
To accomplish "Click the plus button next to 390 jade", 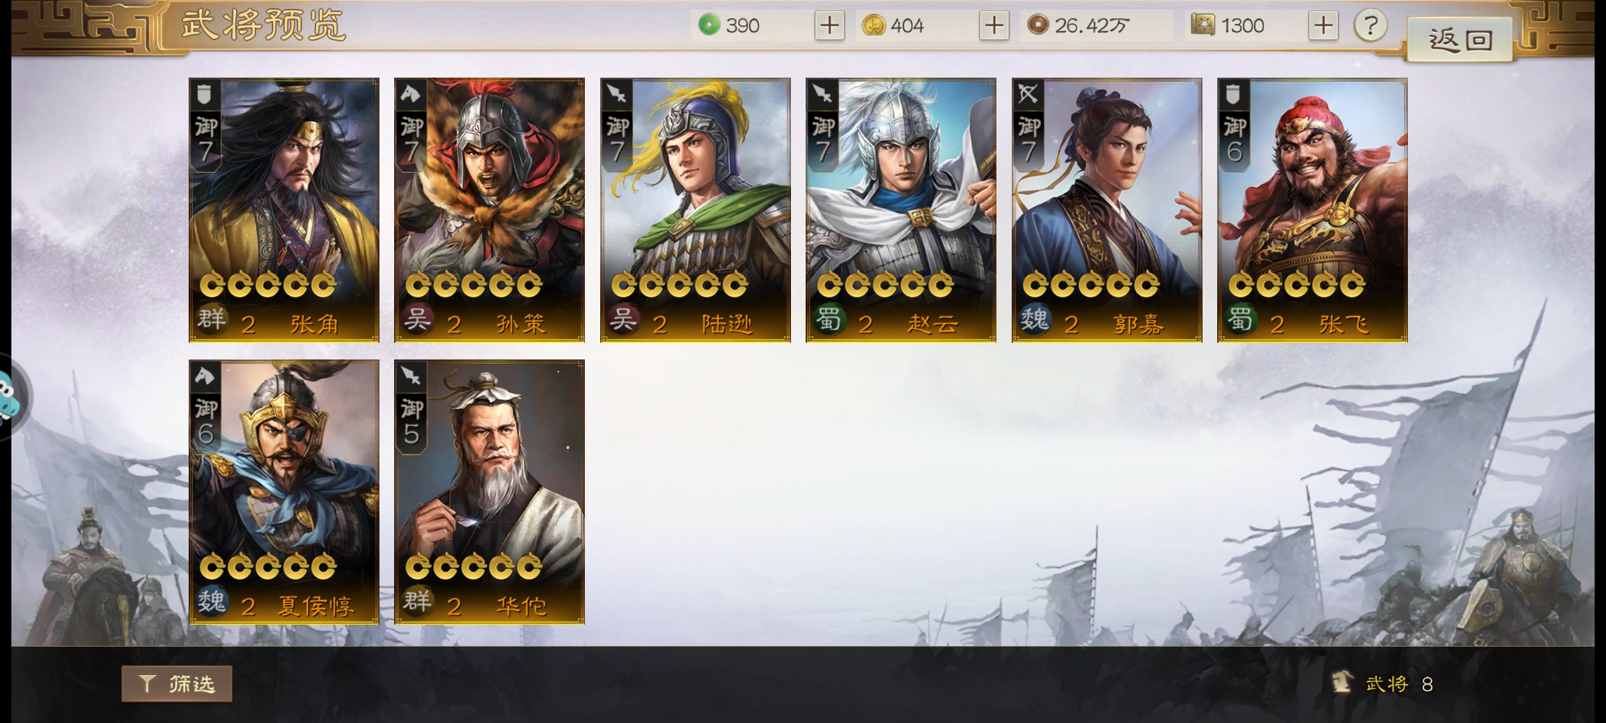I will [x=829, y=25].
